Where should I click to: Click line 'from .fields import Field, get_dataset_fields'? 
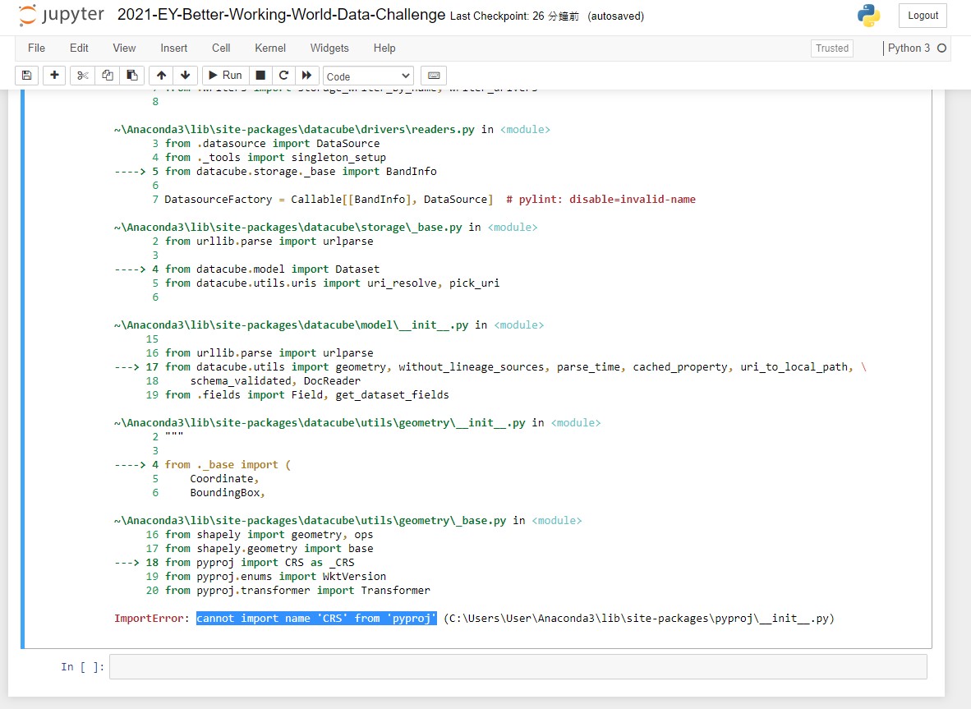coord(306,394)
